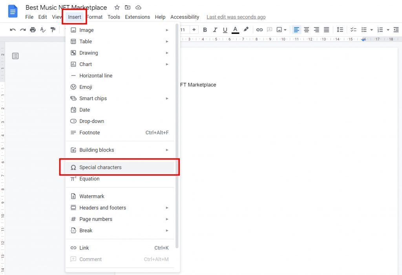
Task: Open the print dialog
Action: coord(33,29)
